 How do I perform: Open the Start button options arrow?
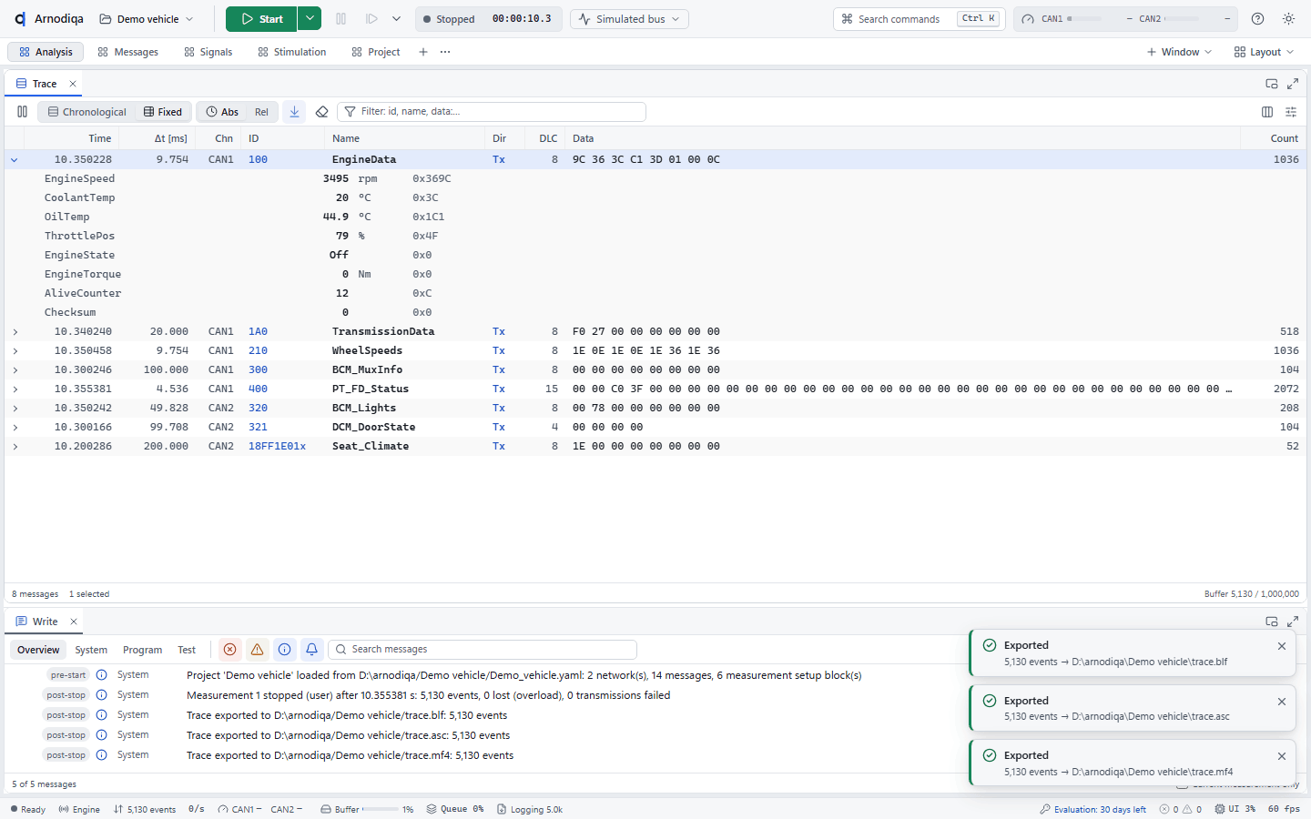(x=310, y=19)
